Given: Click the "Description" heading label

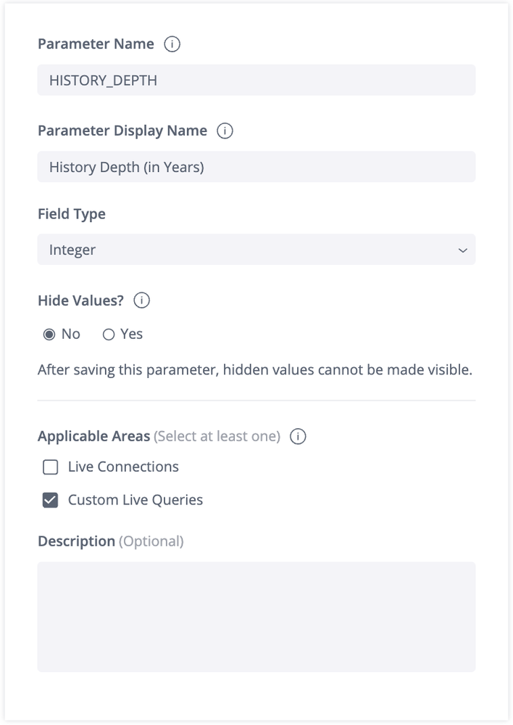Looking at the screenshot, I should [76, 541].
